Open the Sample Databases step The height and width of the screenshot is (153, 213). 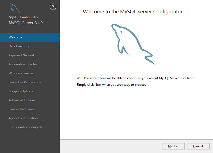pos(21,109)
